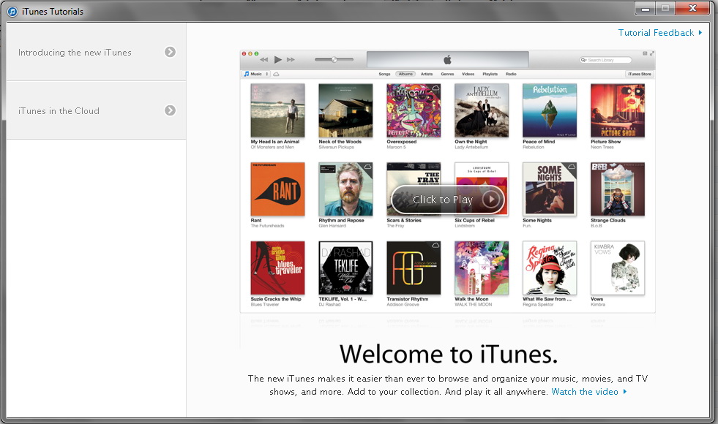Viewport: 718px width, 424px height.
Task: Click the Search Library field
Action: click(x=606, y=60)
